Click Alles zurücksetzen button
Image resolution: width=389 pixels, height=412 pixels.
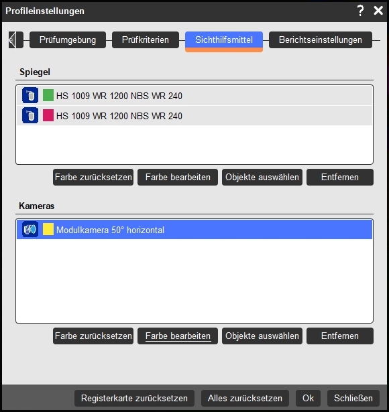[x=245, y=398]
